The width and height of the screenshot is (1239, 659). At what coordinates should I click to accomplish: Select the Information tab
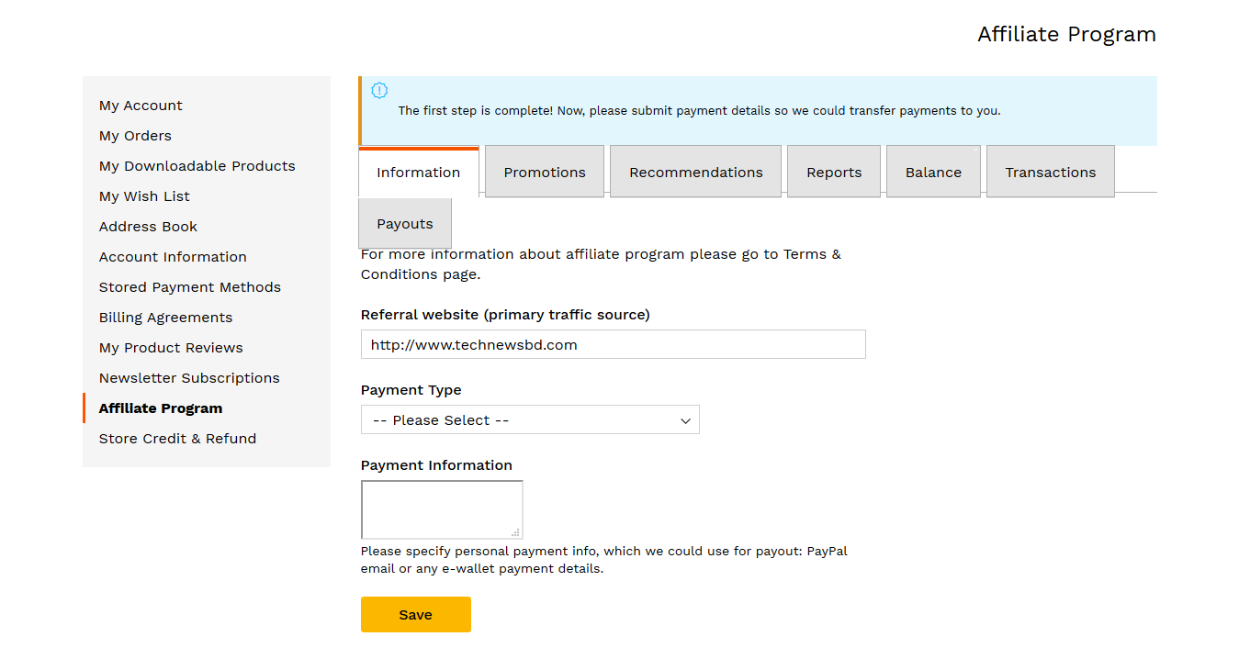point(419,172)
